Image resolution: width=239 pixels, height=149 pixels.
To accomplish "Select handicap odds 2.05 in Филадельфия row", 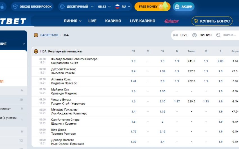I will point(220,61).
